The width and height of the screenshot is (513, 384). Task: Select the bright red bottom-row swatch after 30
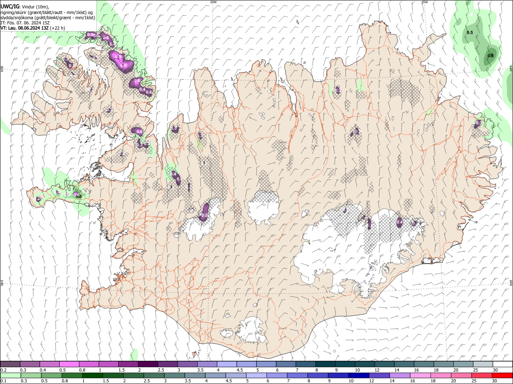pyautogui.click(x=501, y=375)
